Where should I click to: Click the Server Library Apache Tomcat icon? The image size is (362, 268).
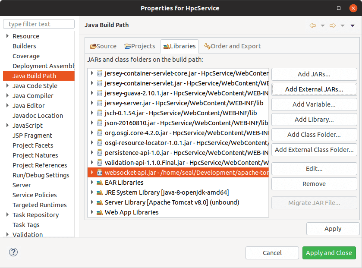pos(100,202)
